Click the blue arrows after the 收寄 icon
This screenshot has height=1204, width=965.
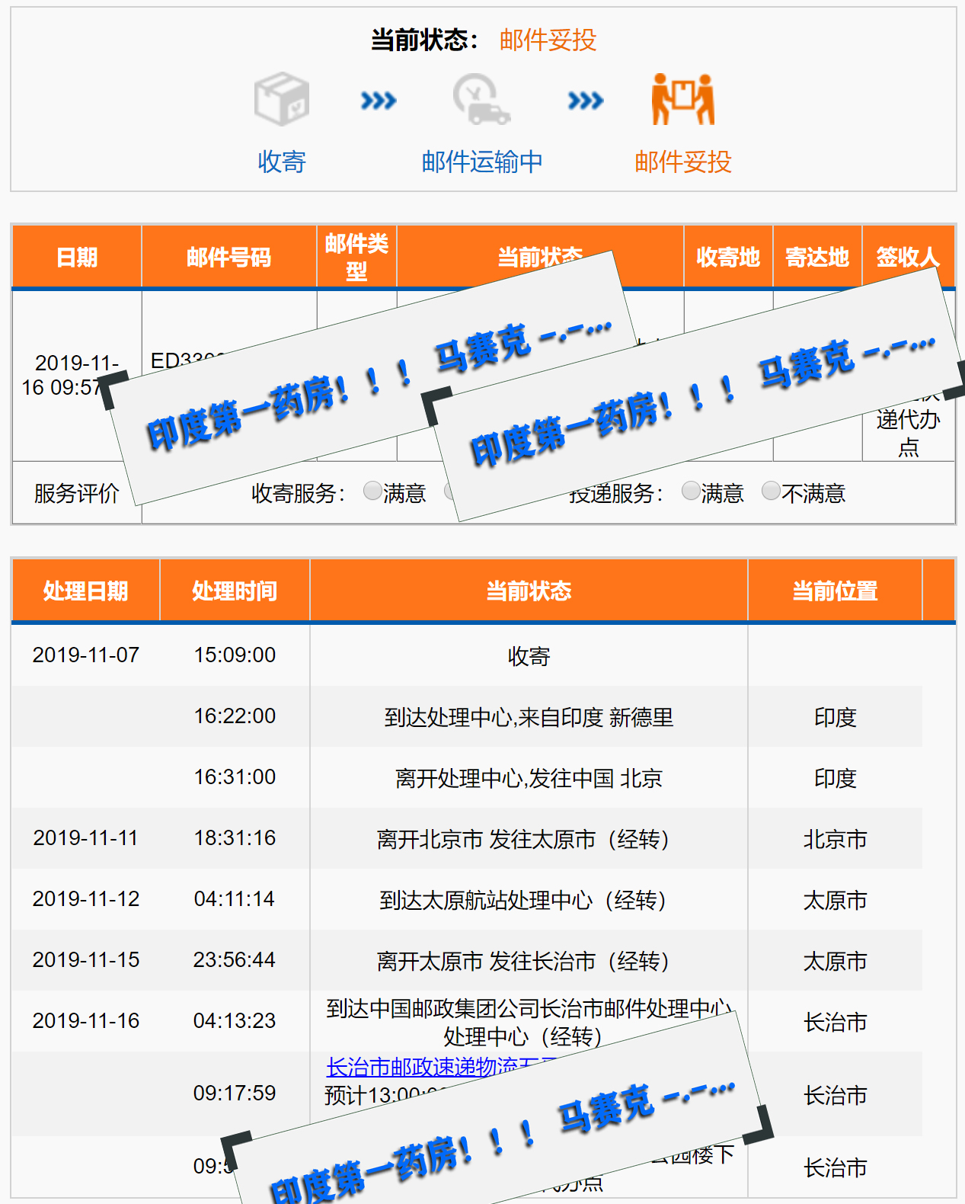tap(379, 101)
